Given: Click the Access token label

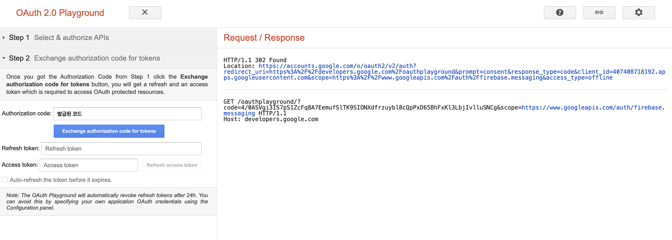Looking at the screenshot, I should pos(20,165).
